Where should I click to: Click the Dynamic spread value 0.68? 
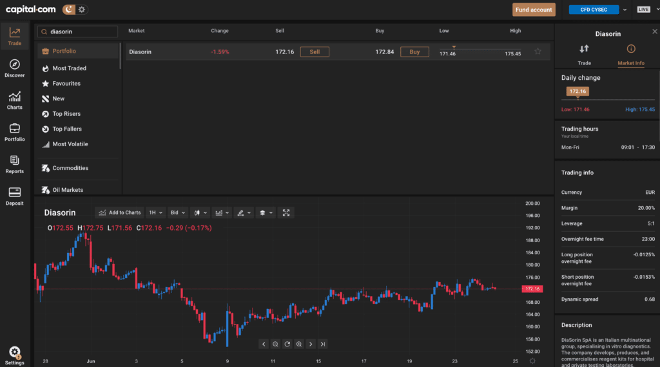pos(650,299)
